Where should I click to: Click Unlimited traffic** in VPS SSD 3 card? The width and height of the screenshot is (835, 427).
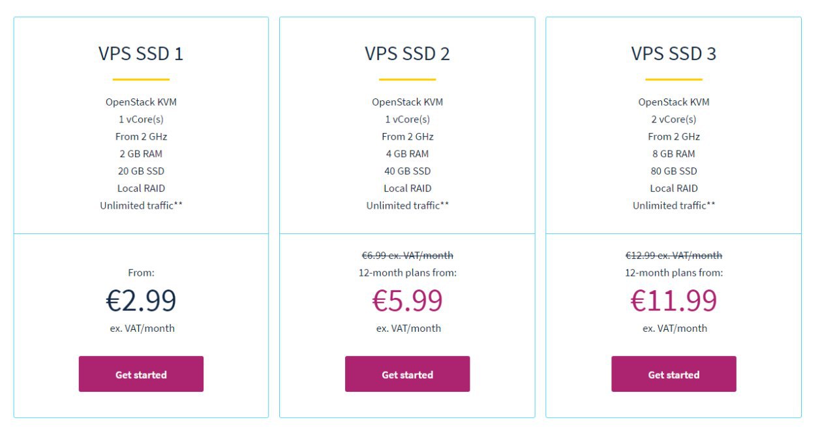(673, 205)
